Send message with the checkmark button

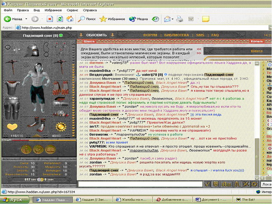(207, 184)
